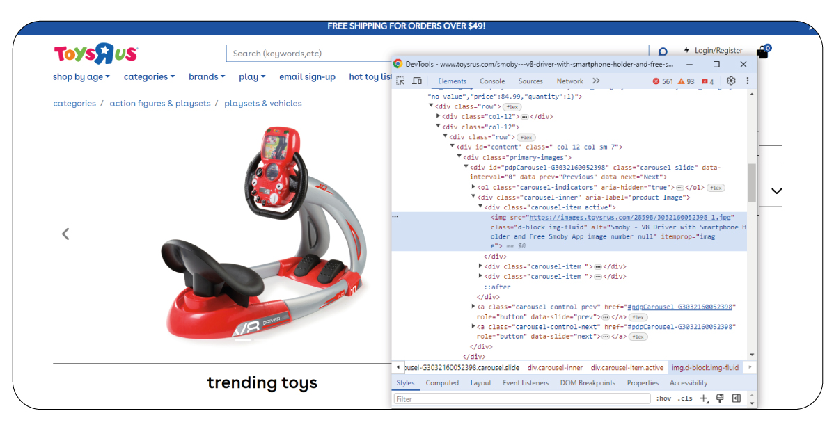
Task: Open categories dropdown menu
Action: click(x=150, y=77)
